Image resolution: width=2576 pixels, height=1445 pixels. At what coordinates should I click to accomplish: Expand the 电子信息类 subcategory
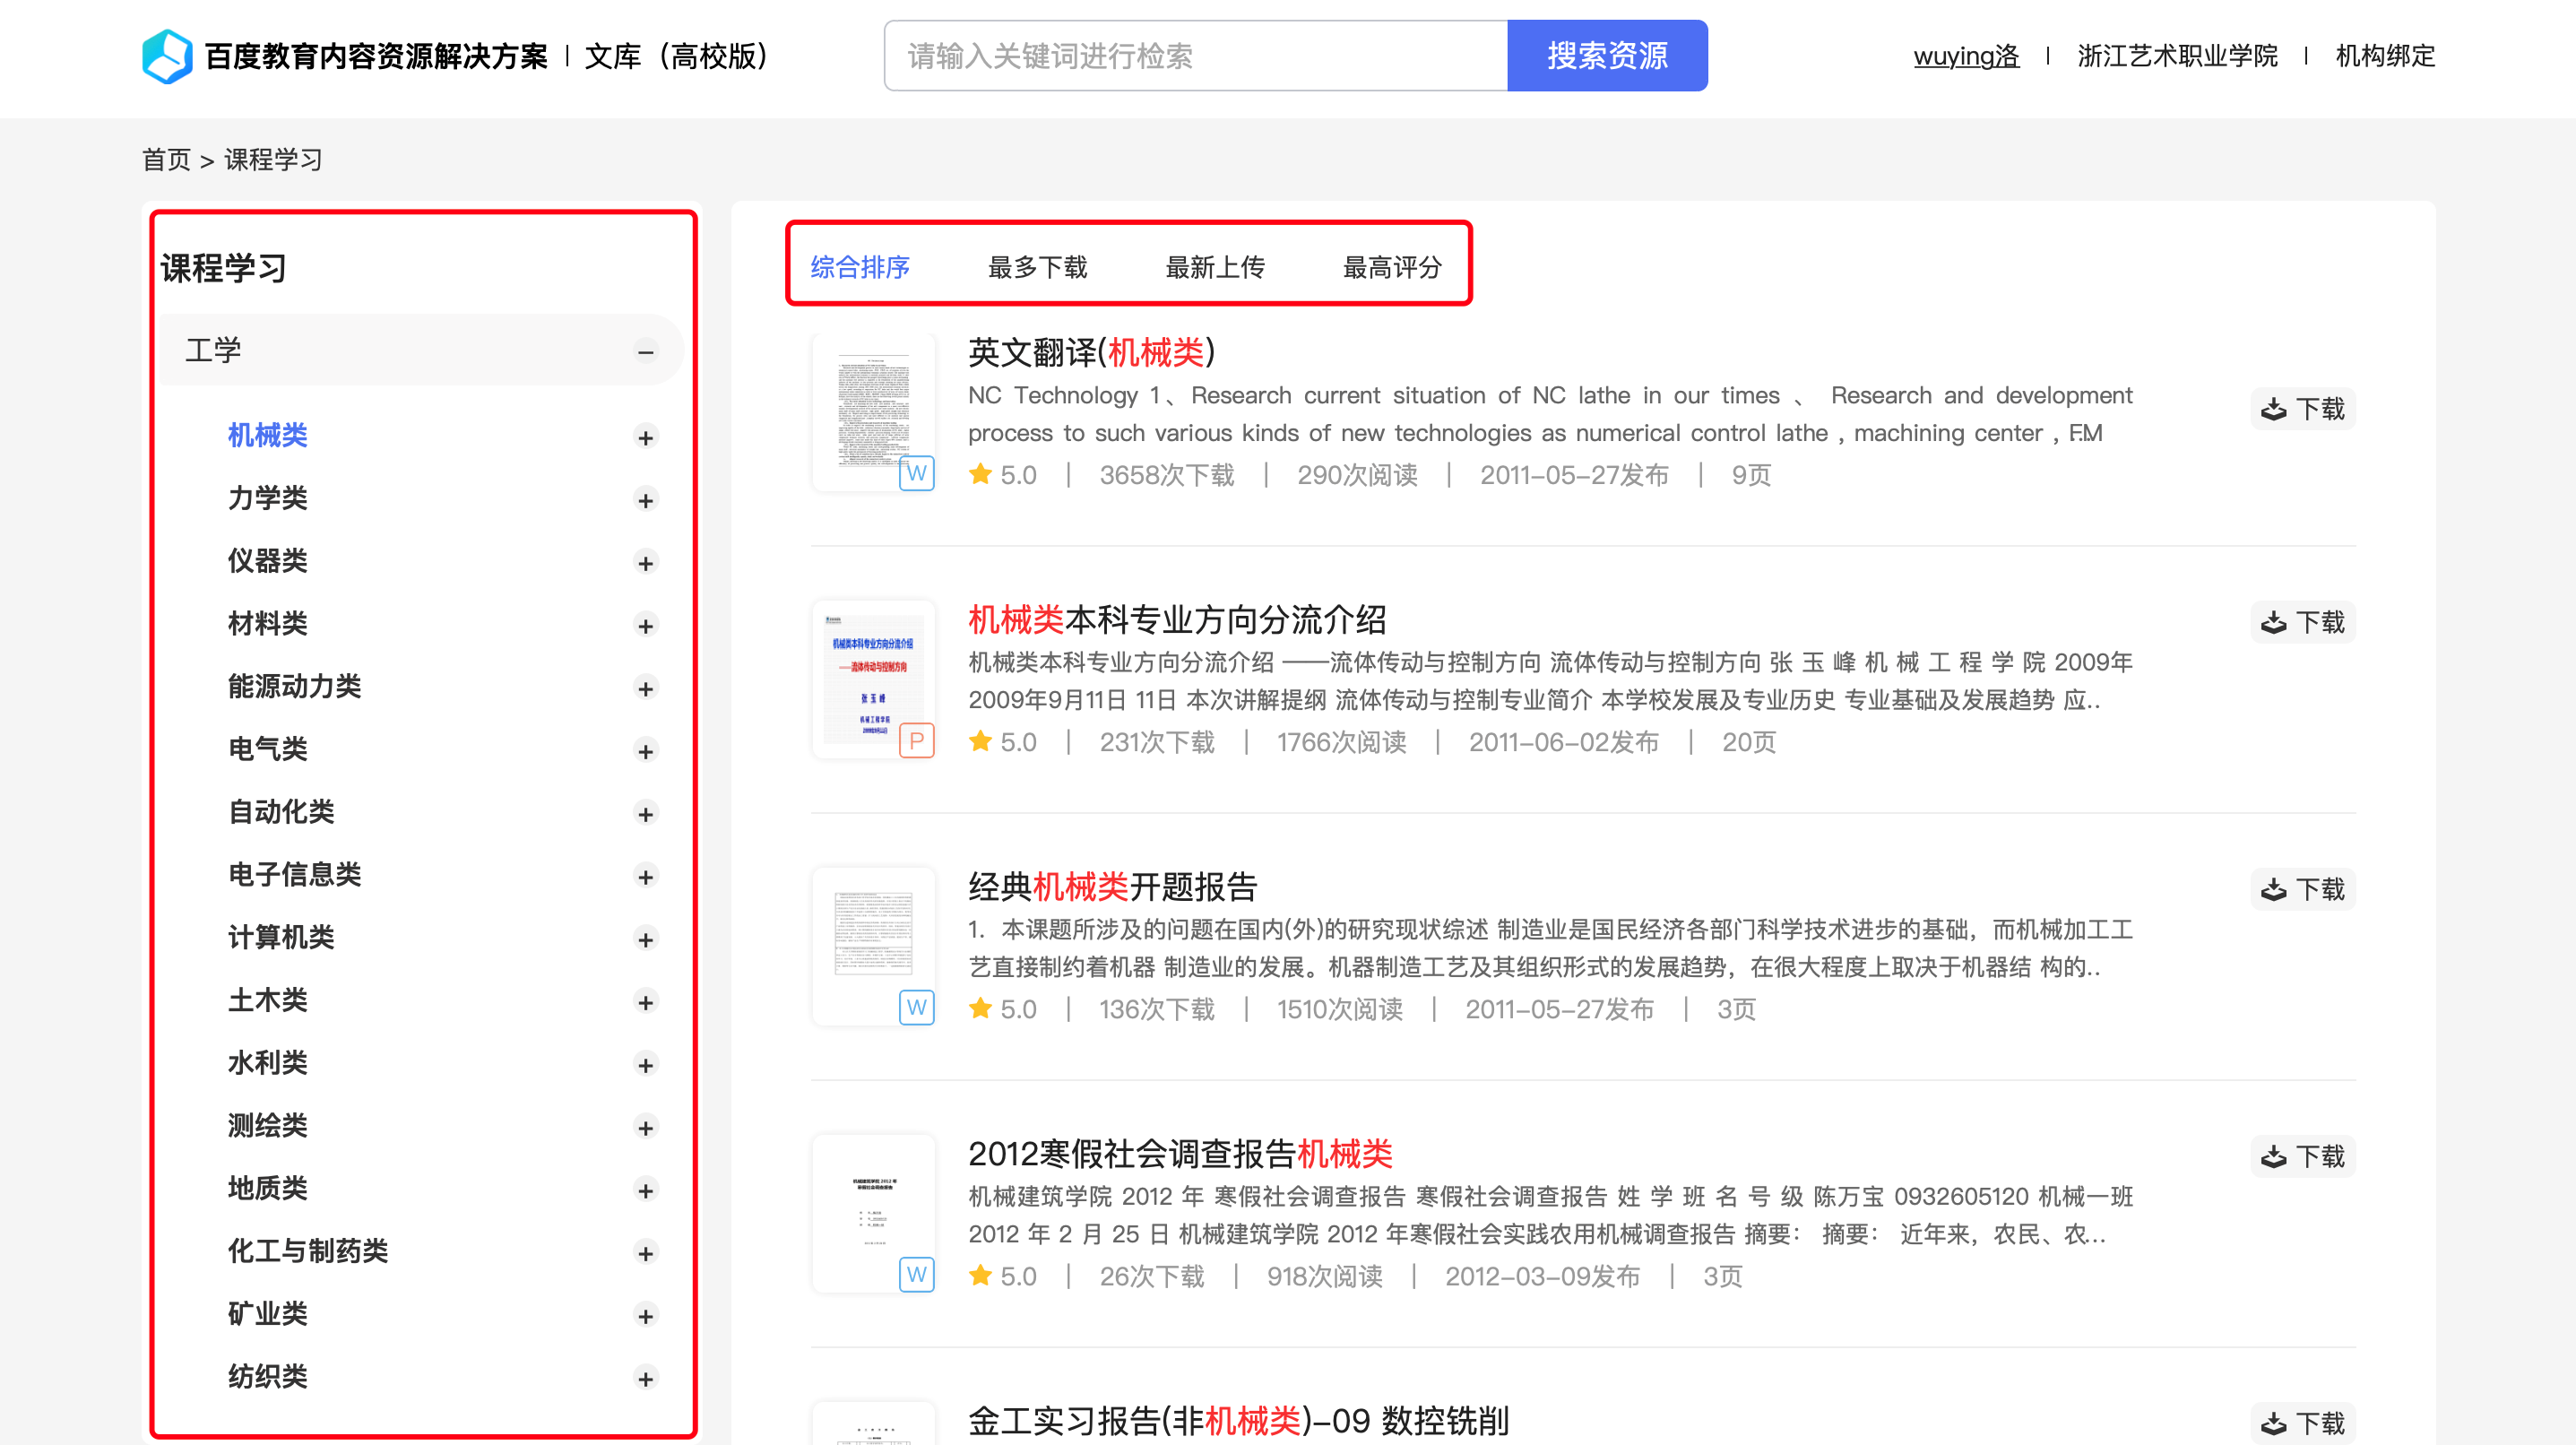point(646,876)
